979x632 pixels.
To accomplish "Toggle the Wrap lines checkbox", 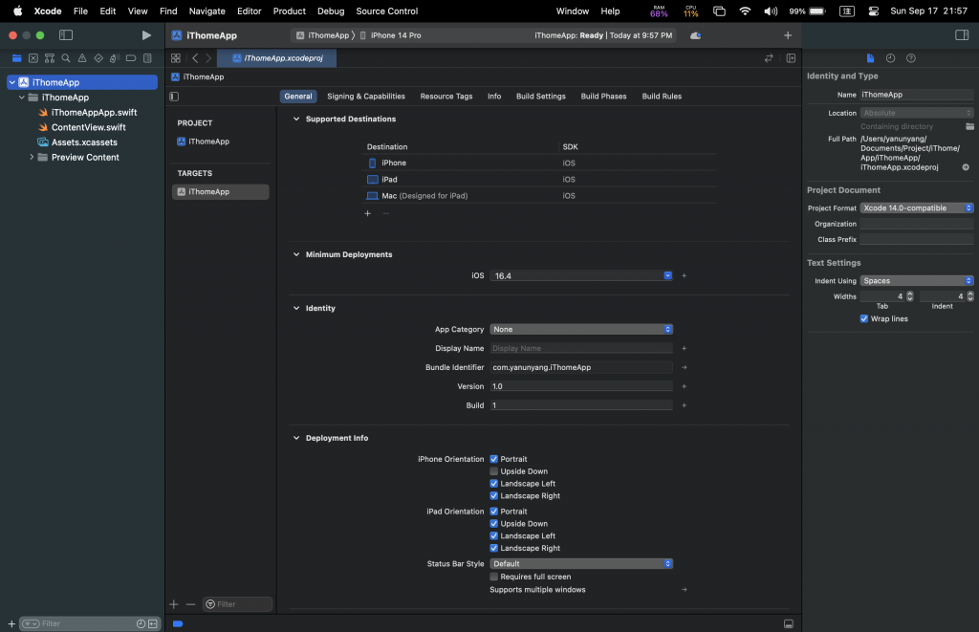I will pyautogui.click(x=864, y=318).
